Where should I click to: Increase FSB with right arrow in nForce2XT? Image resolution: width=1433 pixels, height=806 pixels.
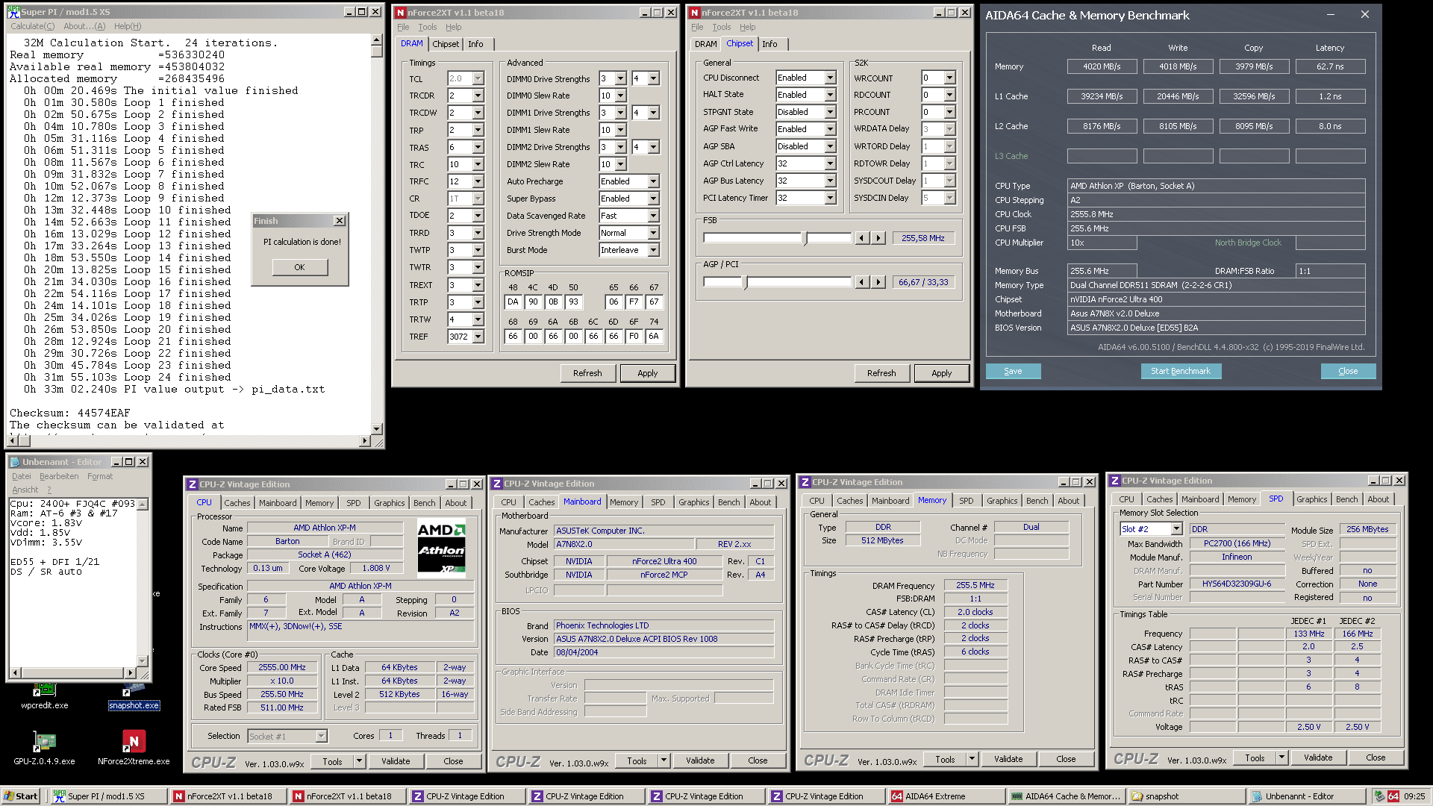[878, 238]
